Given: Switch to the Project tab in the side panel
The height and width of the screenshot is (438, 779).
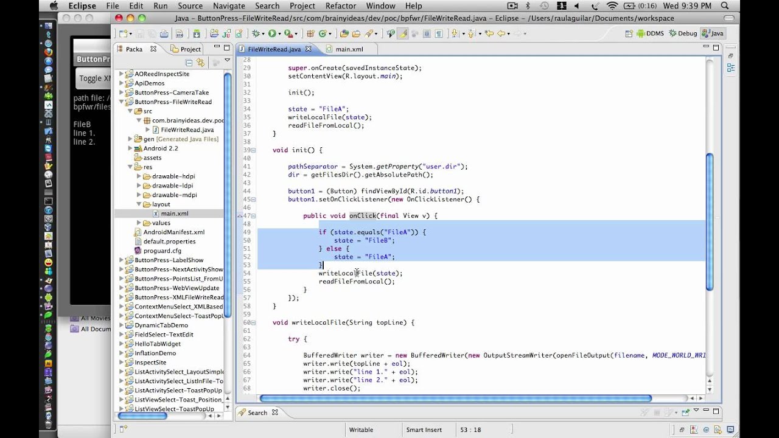Looking at the screenshot, I should [x=186, y=49].
